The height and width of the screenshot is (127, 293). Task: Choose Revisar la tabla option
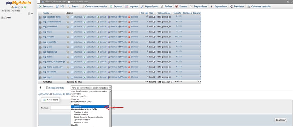point(90,115)
